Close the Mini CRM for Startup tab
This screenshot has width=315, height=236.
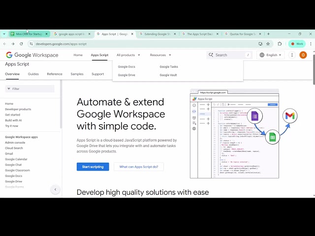point(47,34)
